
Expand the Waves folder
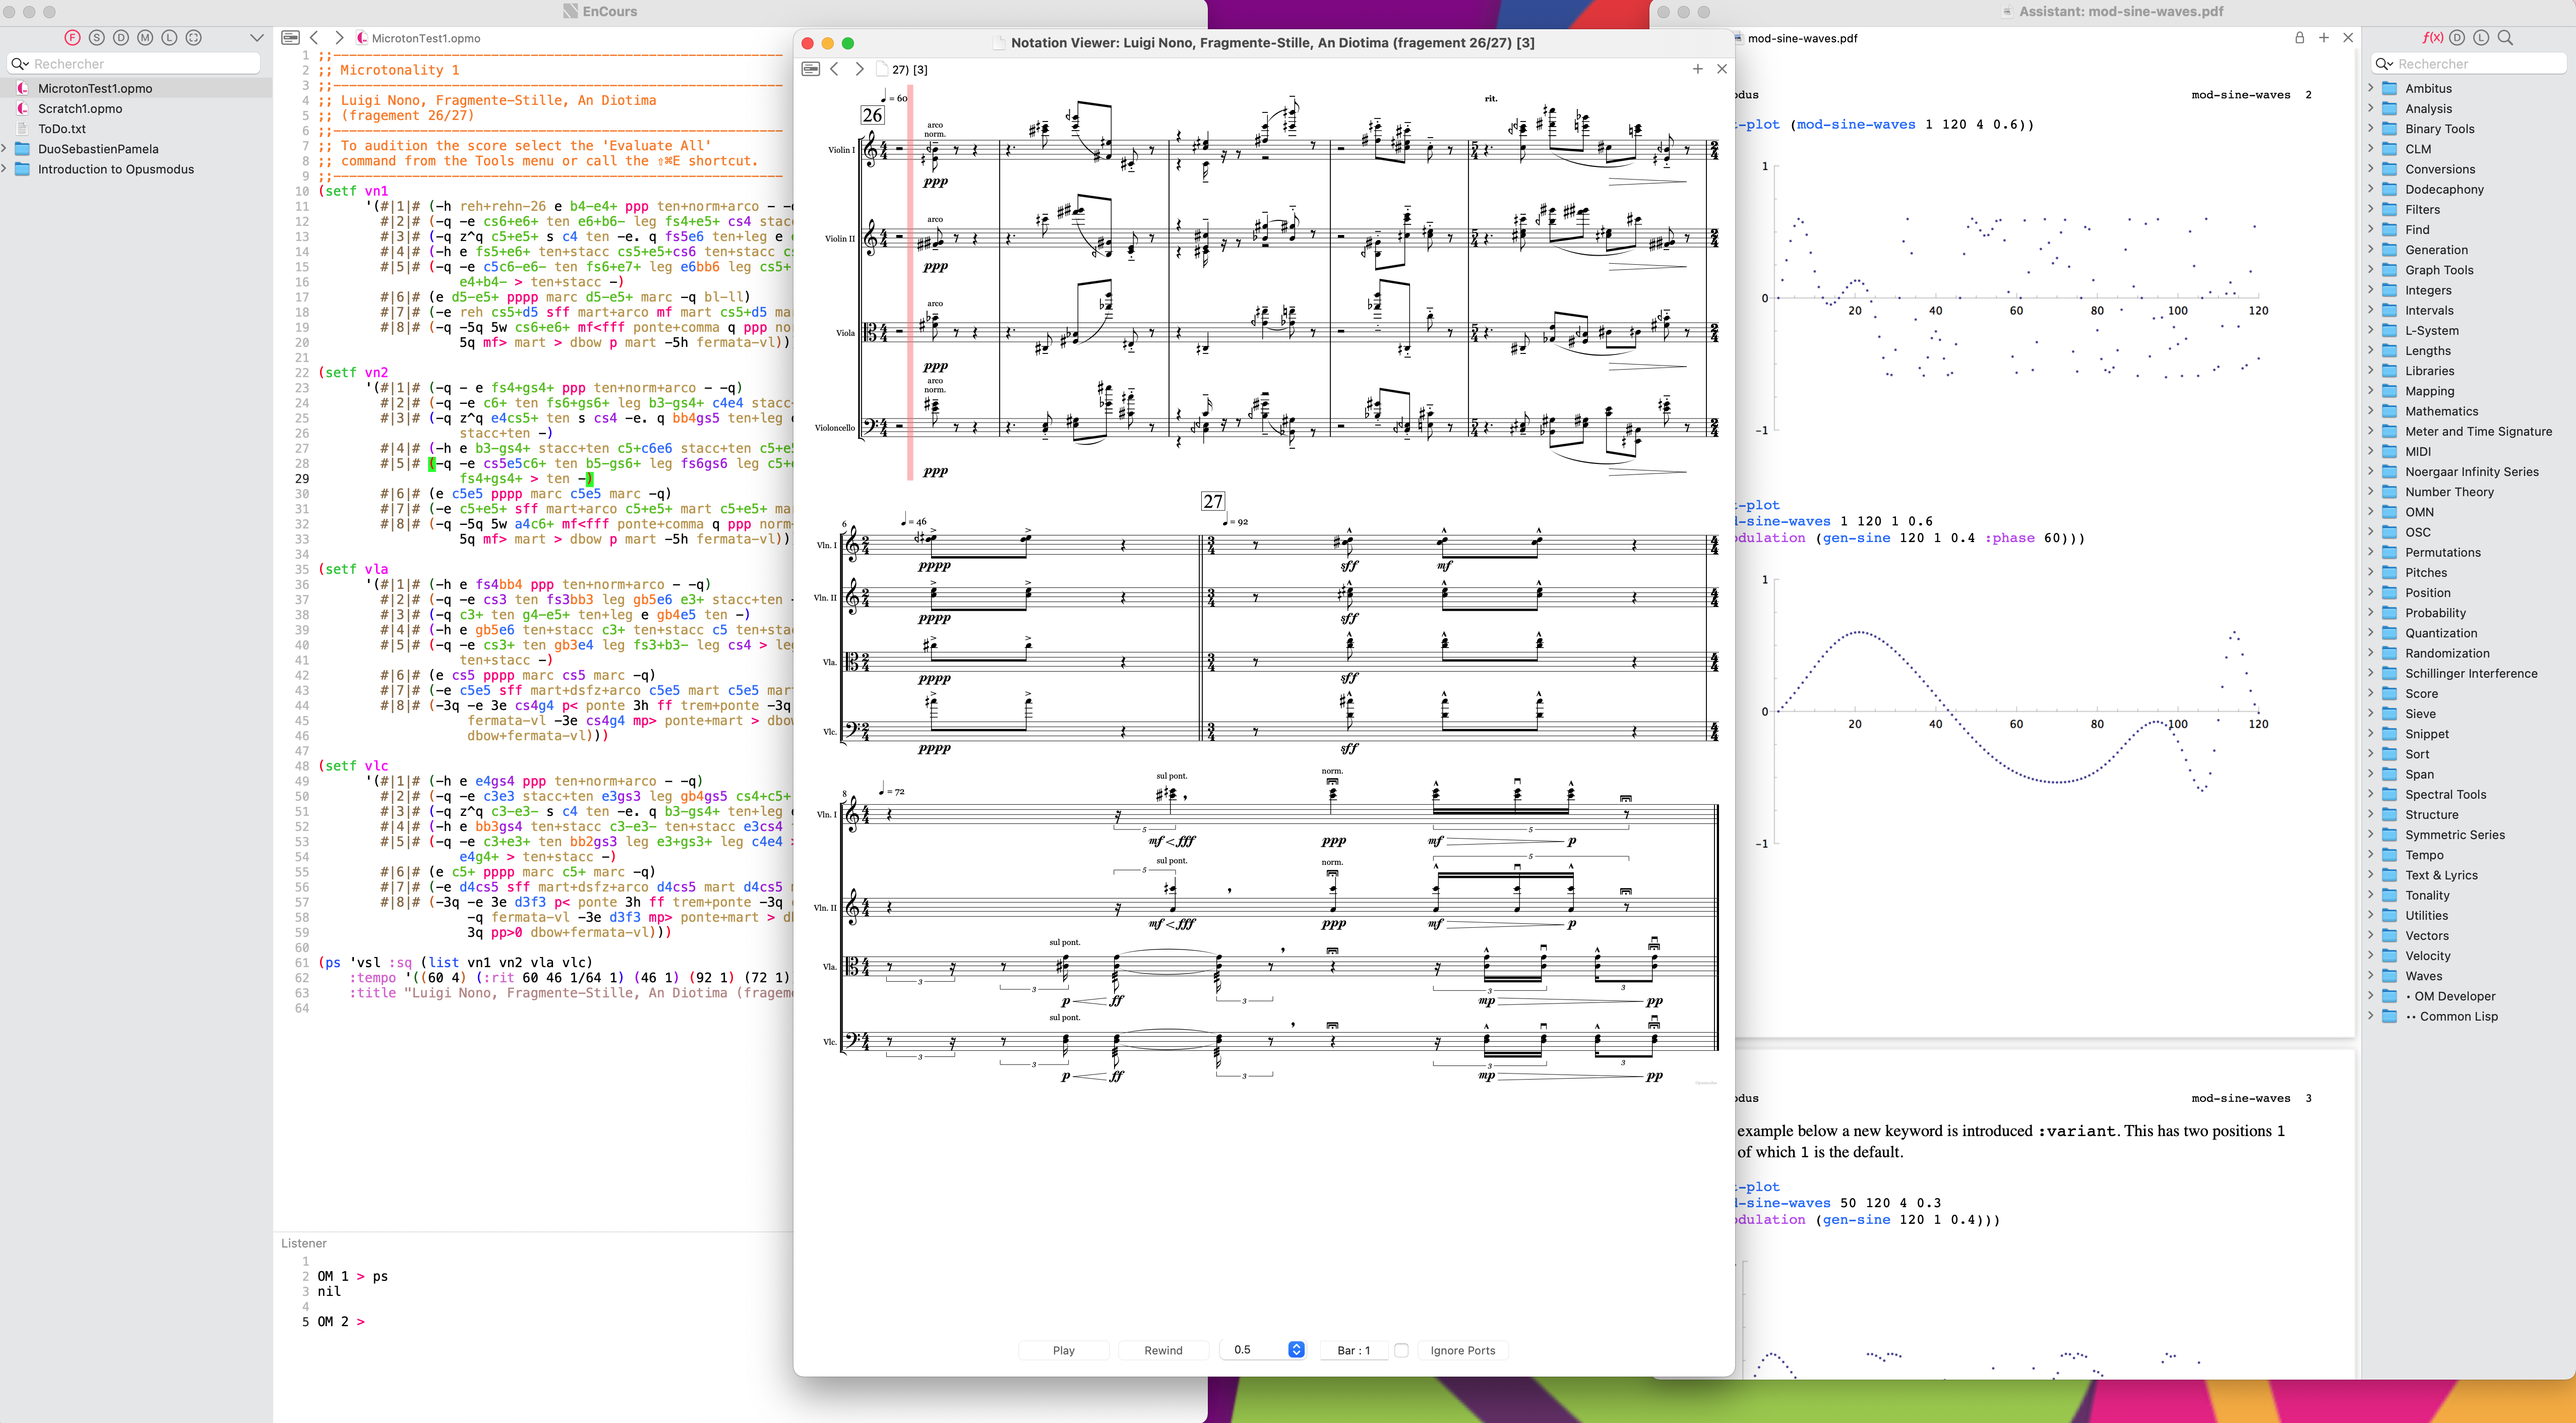(2370, 975)
